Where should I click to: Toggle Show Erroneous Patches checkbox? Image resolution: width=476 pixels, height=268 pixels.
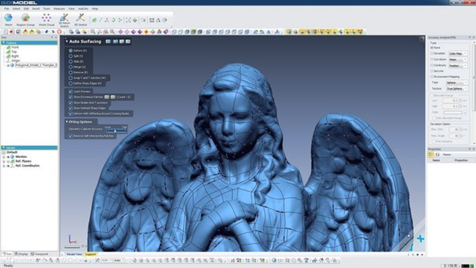tap(71, 97)
